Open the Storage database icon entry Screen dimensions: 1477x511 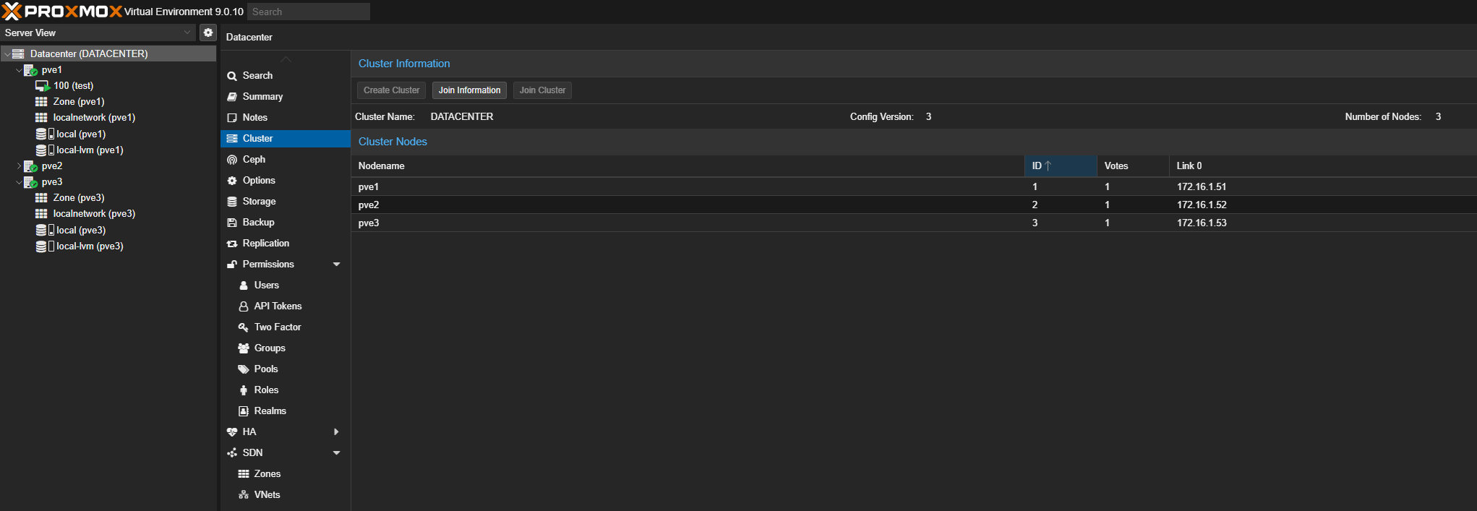coord(232,202)
